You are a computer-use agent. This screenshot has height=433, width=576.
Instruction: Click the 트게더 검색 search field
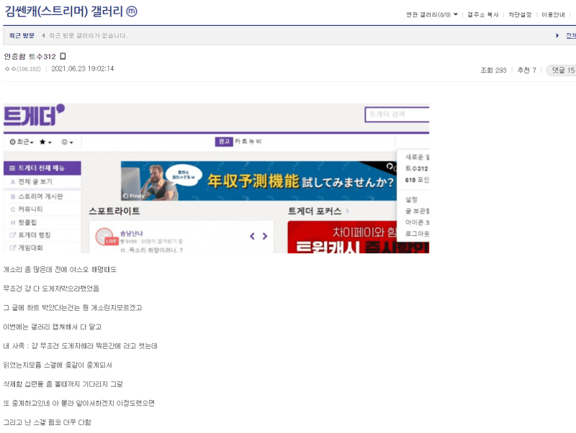point(397,114)
